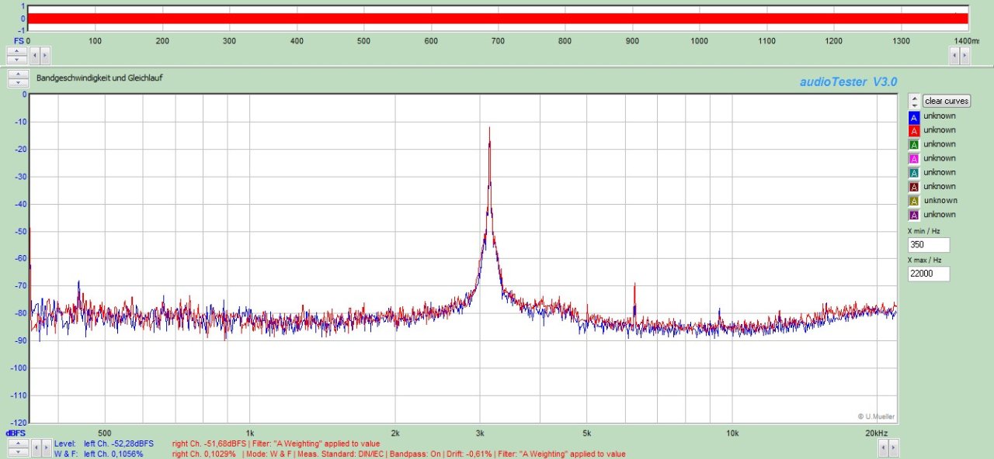This screenshot has width=994, height=459.
Task: Click right arrow below the 1400ms time label
Action: click(964, 55)
